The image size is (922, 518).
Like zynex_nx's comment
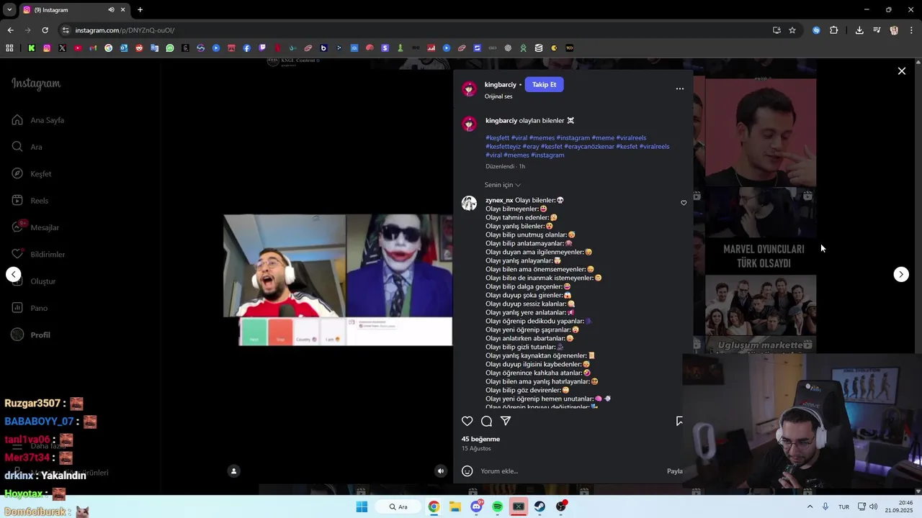tap(684, 203)
